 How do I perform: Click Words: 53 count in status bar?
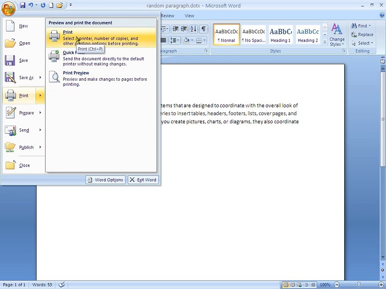coord(42,285)
